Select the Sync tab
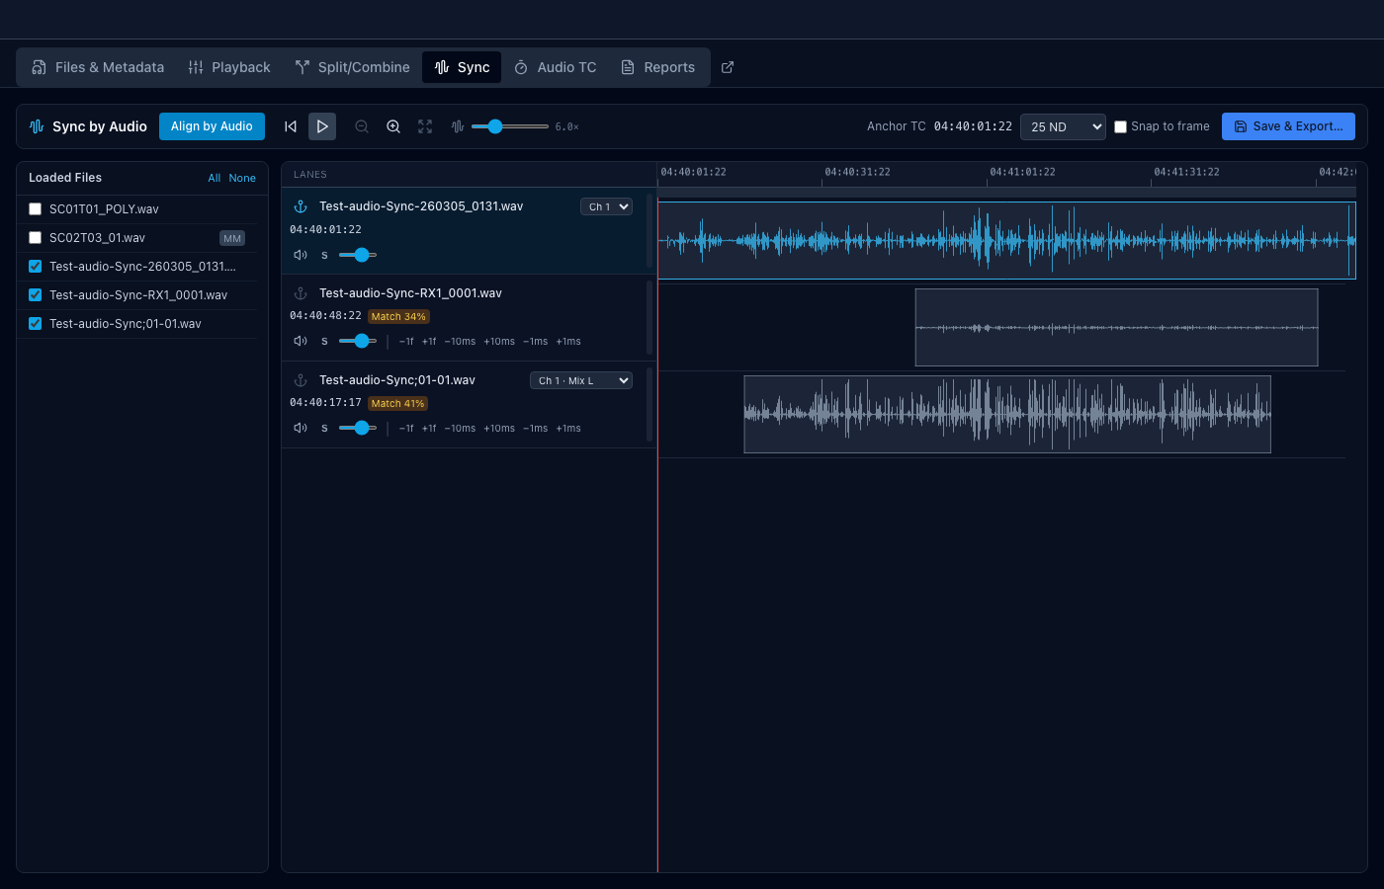Image resolution: width=1384 pixels, height=889 pixels. 462,67
